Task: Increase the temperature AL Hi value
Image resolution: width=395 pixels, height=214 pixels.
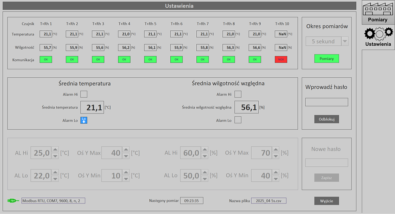Action: [x=55, y=150]
